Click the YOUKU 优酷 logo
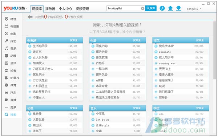The width and height of the screenshot is (218, 137). click(x=14, y=8)
